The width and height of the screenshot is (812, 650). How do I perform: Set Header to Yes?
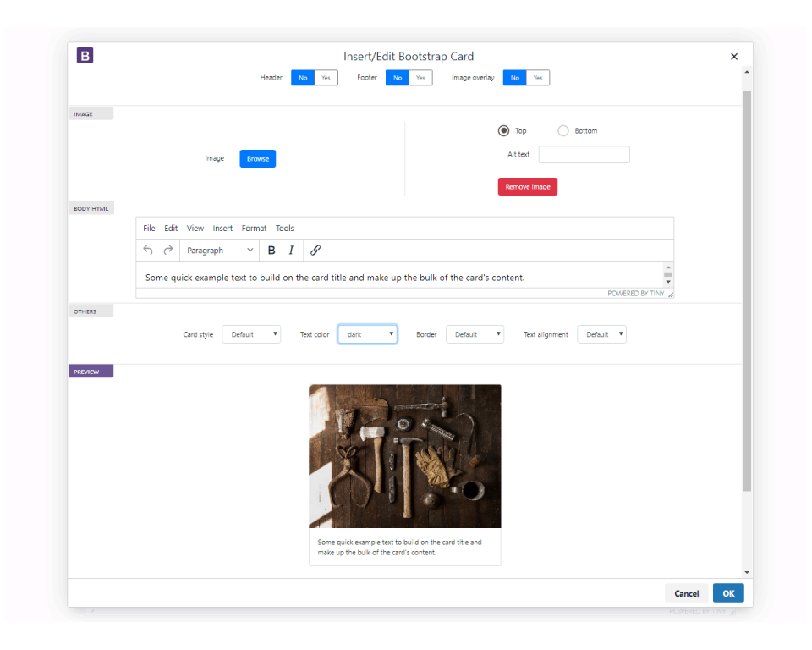tap(325, 77)
